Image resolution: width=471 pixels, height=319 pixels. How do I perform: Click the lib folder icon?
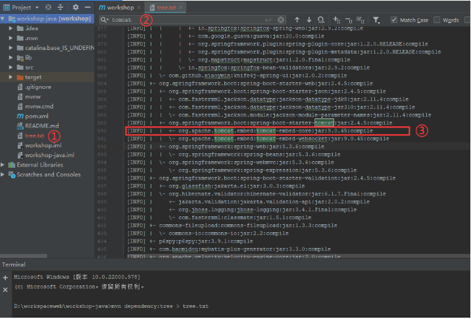pyautogui.click(x=20, y=58)
